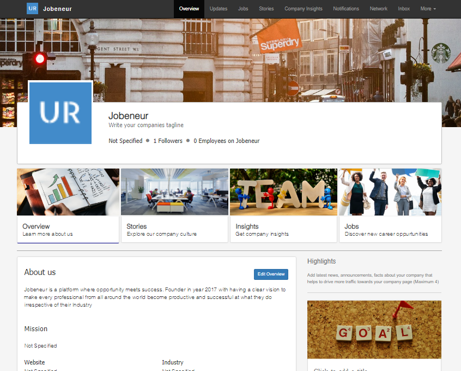Click the '1 Followers' count
This screenshot has width=461, height=371.
[x=168, y=141]
